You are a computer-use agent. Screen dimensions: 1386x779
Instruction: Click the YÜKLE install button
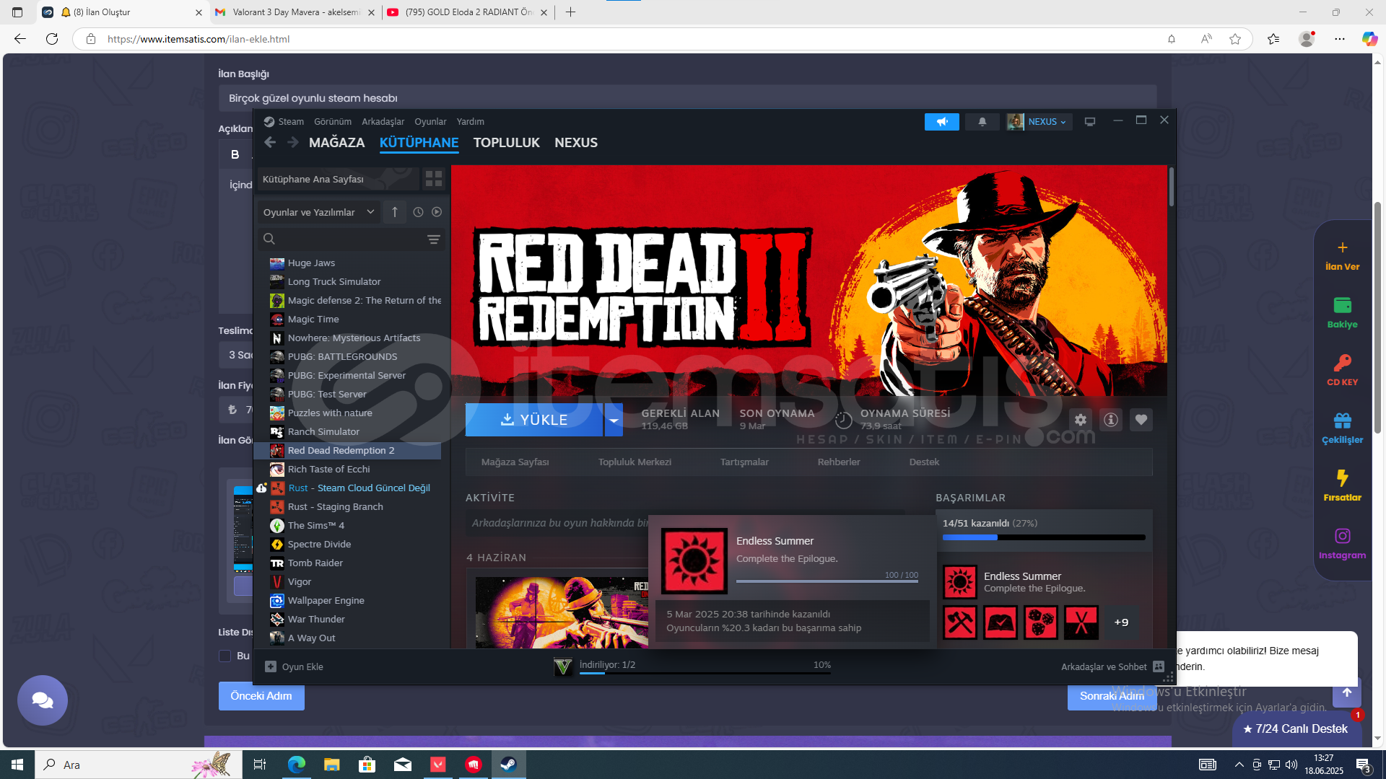click(x=534, y=420)
